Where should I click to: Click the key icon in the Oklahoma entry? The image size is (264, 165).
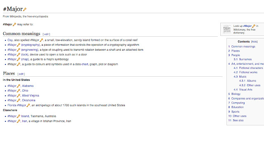click(x=19, y=100)
